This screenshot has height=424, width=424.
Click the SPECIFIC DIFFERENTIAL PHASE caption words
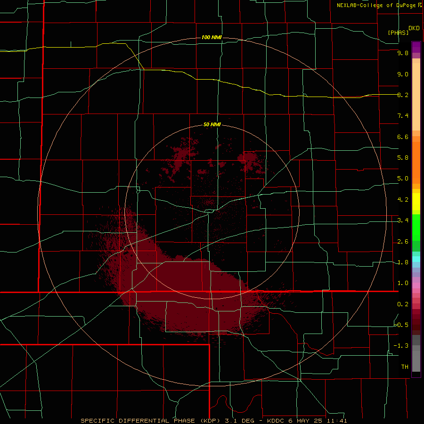point(138,421)
